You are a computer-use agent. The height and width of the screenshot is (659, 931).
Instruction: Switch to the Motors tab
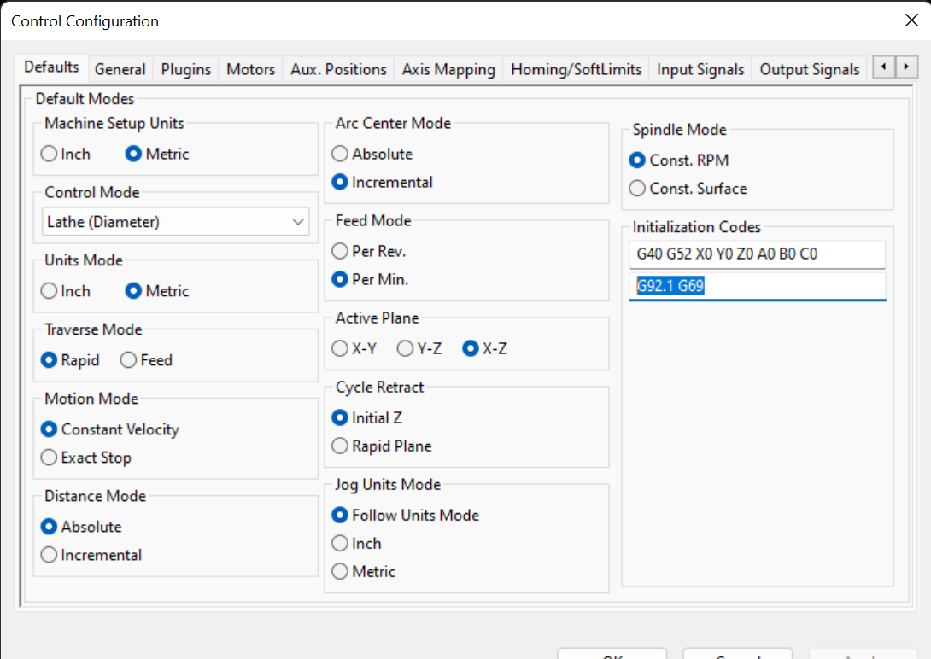(x=250, y=69)
